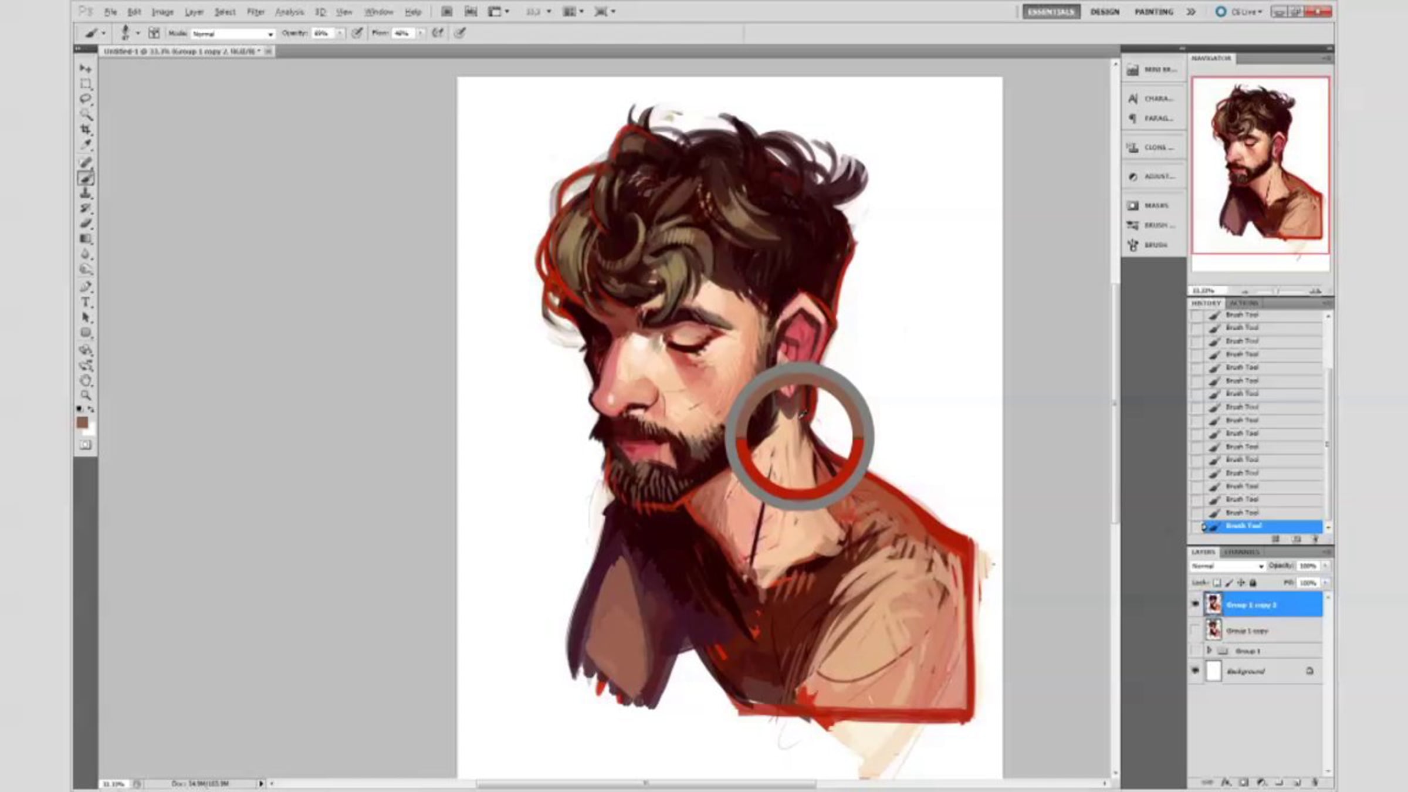
Task: Select the Eraser tool
Action: coord(86,224)
